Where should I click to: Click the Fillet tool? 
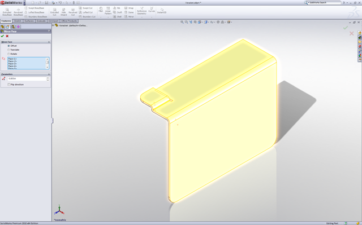tap(101, 10)
